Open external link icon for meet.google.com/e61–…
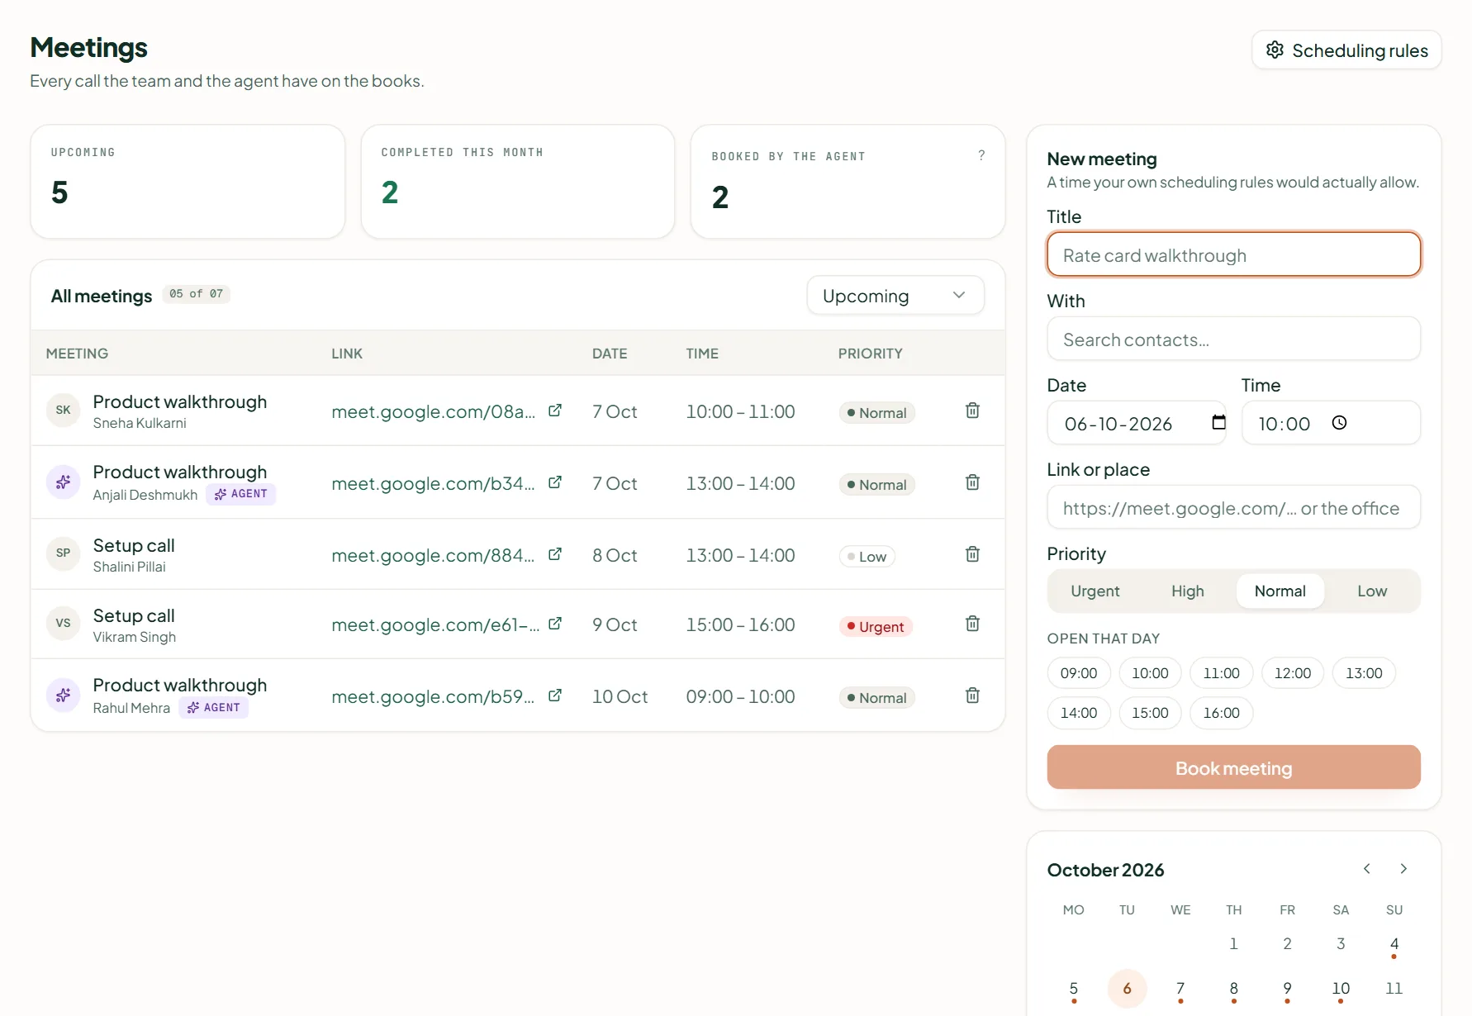 pos(555,624)
